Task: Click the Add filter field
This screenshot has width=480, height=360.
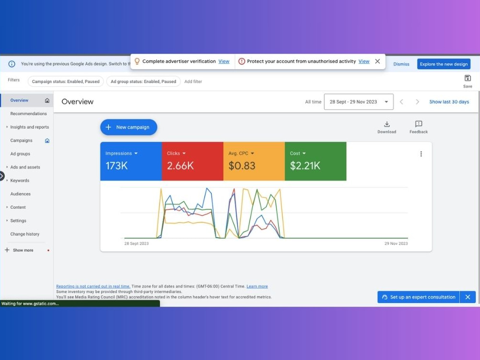Action: 193,82
